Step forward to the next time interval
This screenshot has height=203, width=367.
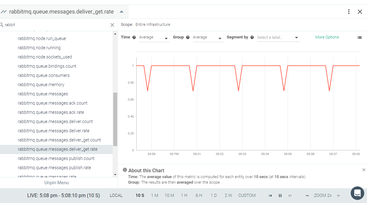coord(290,196)
